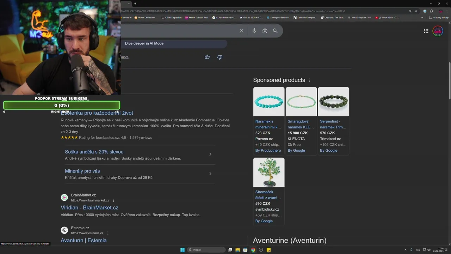451x254 pixels.
Task: Open the Google account avatar
Action: (438, 31)
